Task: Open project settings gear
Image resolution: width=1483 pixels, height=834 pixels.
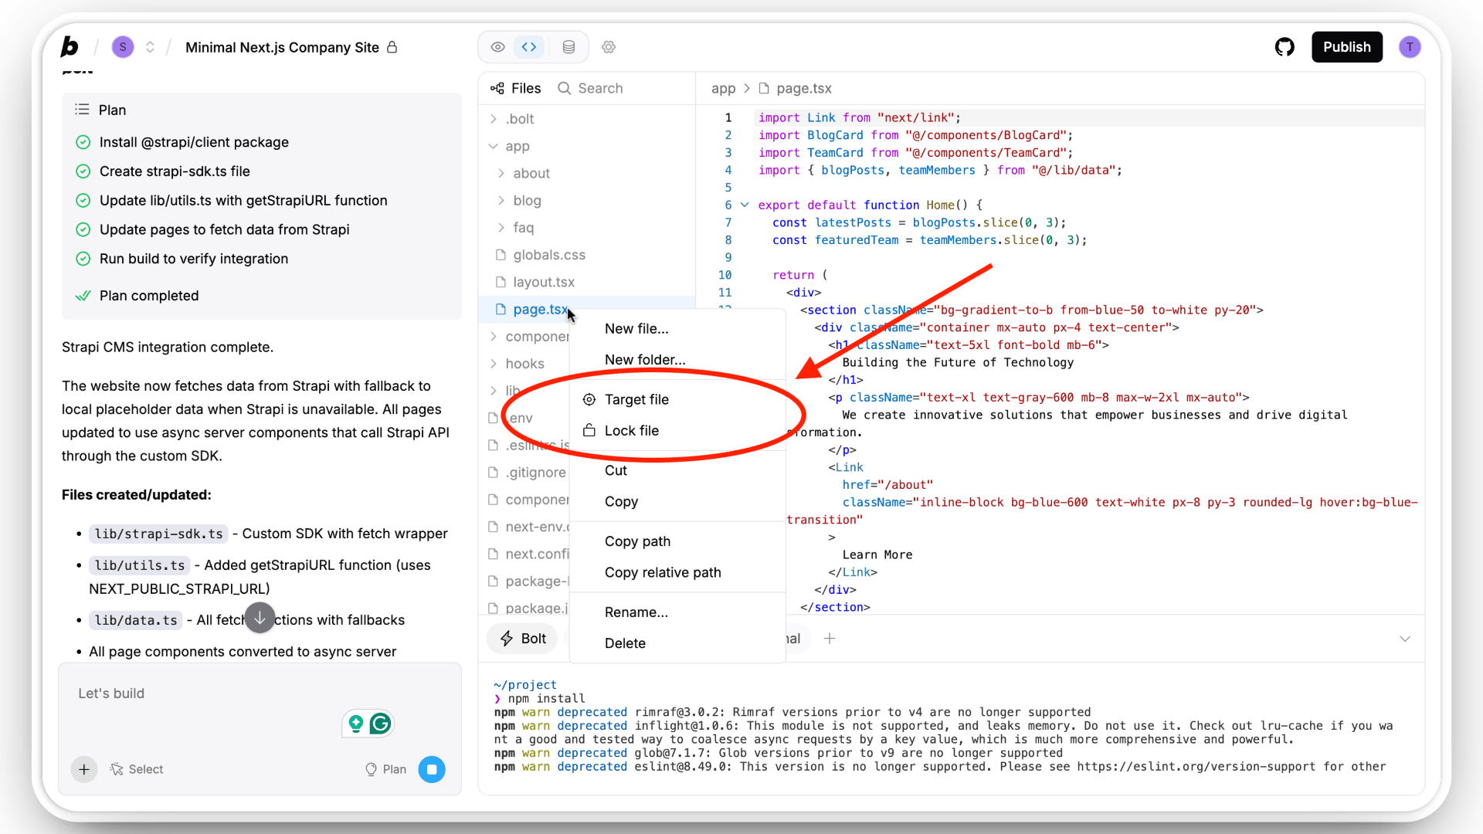Action: [609, 47]
